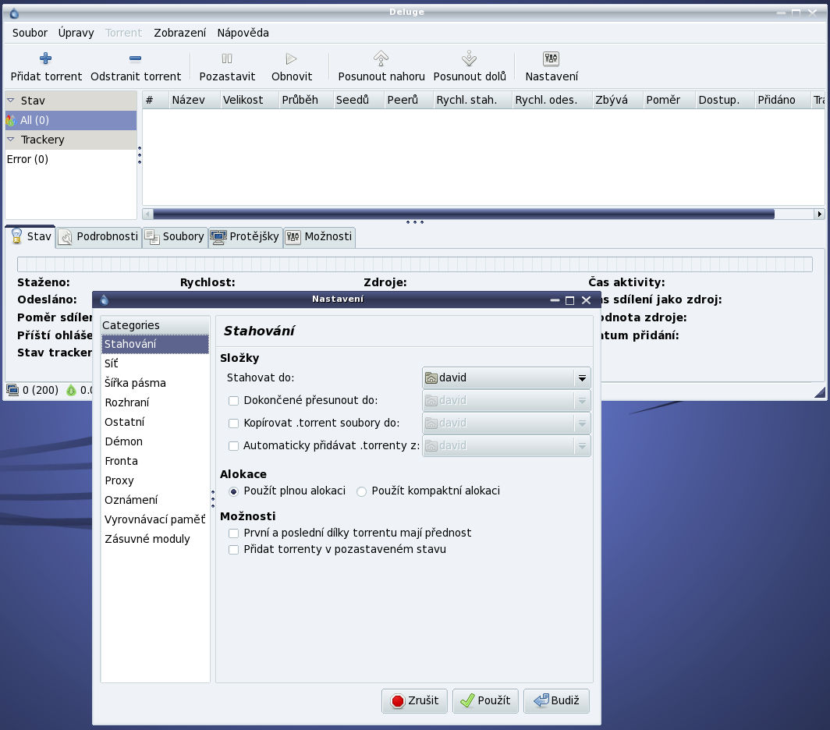Tick Kopírovat .torrent soubory do checkbox
The width and height of the screenshot is (830, 730).
pyautogui.click(x=233, y=423)
